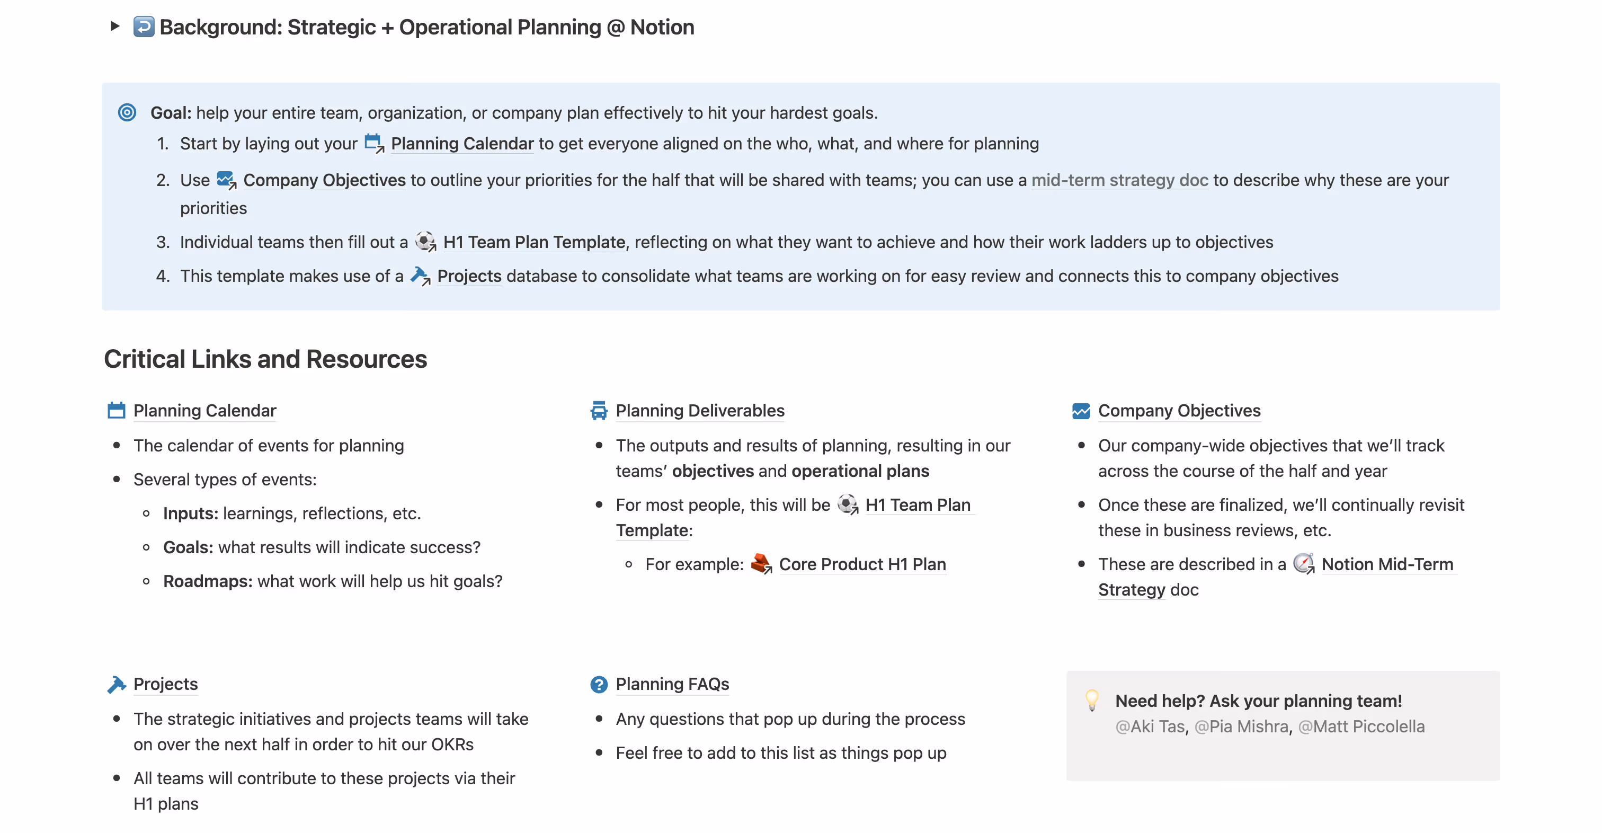Screen dimensions: 1602x833
Task: Click the chart icon beside Company Objectives heading
Action: click(x=1081, y=410)
